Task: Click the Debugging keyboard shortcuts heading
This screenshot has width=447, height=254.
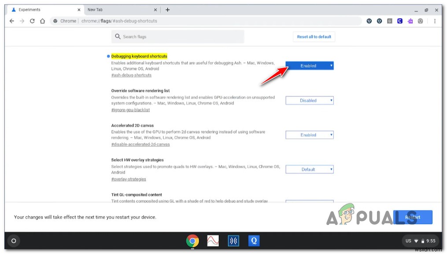Action: pyautogui.click(x=139, y=56)
